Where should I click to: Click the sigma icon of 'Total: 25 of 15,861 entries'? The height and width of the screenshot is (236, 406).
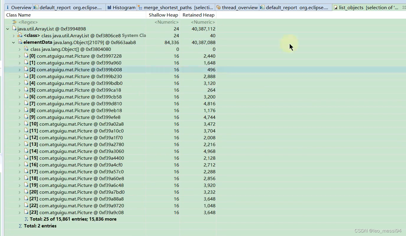[x=26, y=219]
